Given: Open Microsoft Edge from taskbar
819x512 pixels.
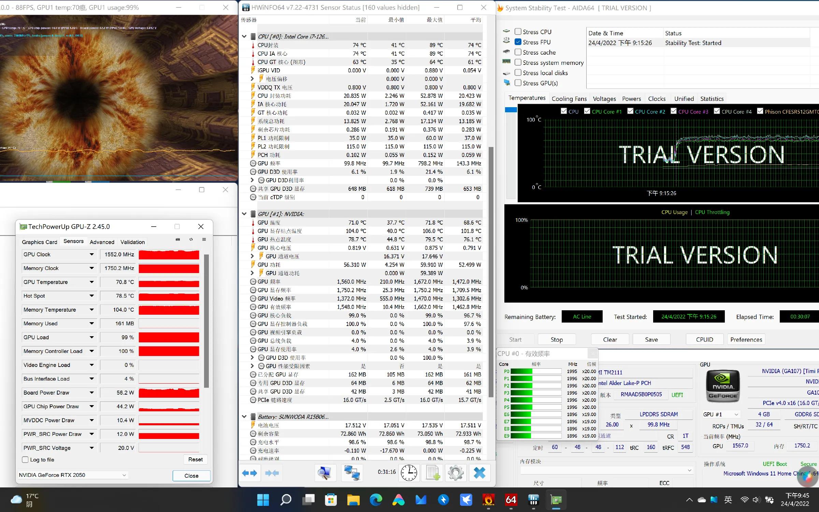Looking at the screenshot, I should [376, 500].
